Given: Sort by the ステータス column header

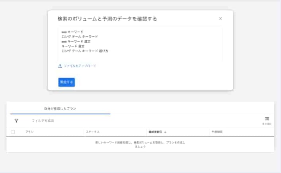Looking at the screenshot, I should [x=92, y=132].
